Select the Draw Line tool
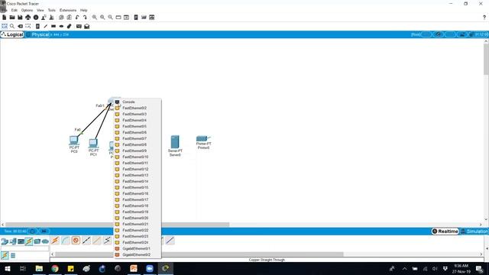489x275 pixels. [46, 26]
